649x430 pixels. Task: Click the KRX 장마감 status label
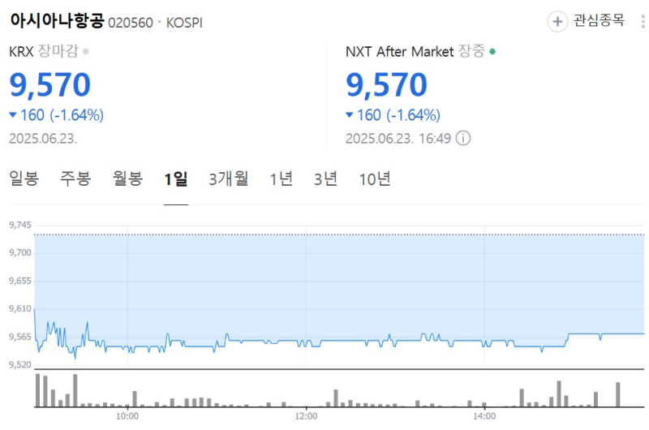(44, 51)
